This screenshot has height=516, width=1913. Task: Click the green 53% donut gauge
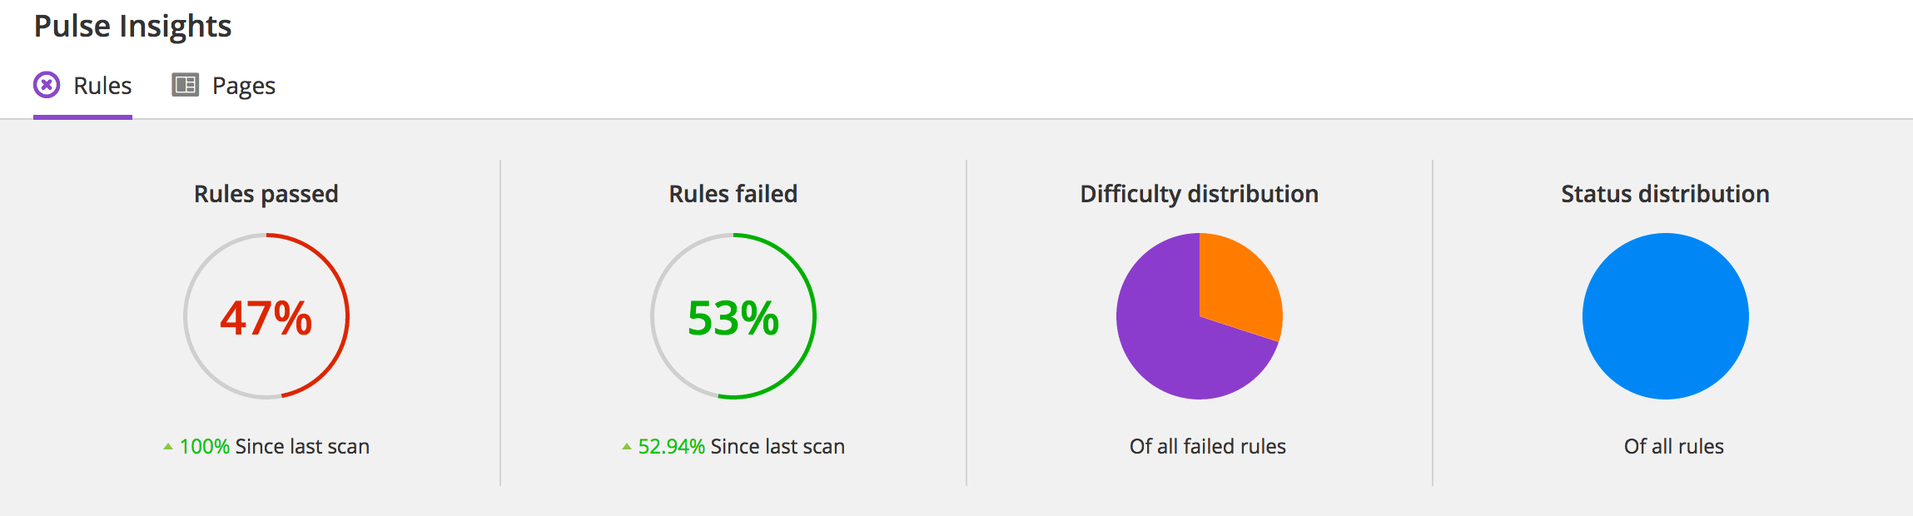pyautogui.click(x=733, y=316)
